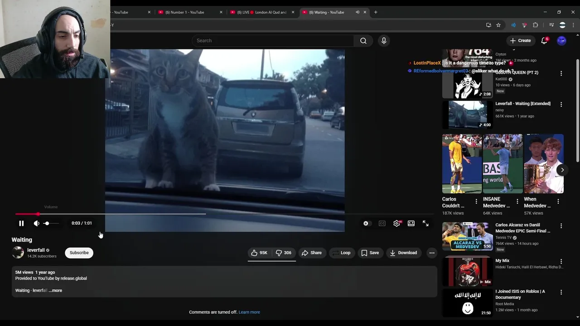Open options for the When Medvedev short

click(558, 201)
